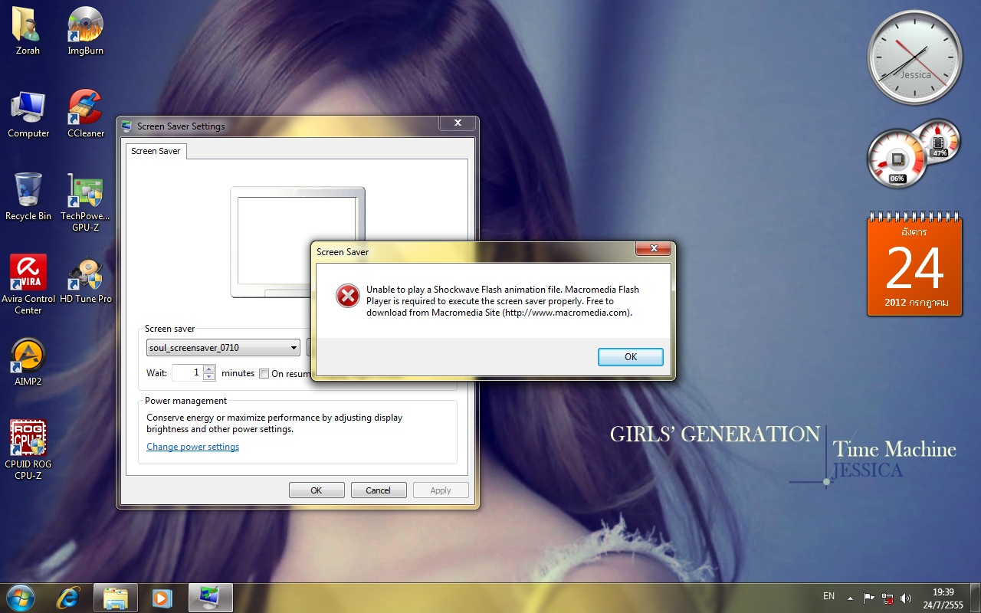Launch Internet Explorer from the taskbar

[x=68, y=597]
